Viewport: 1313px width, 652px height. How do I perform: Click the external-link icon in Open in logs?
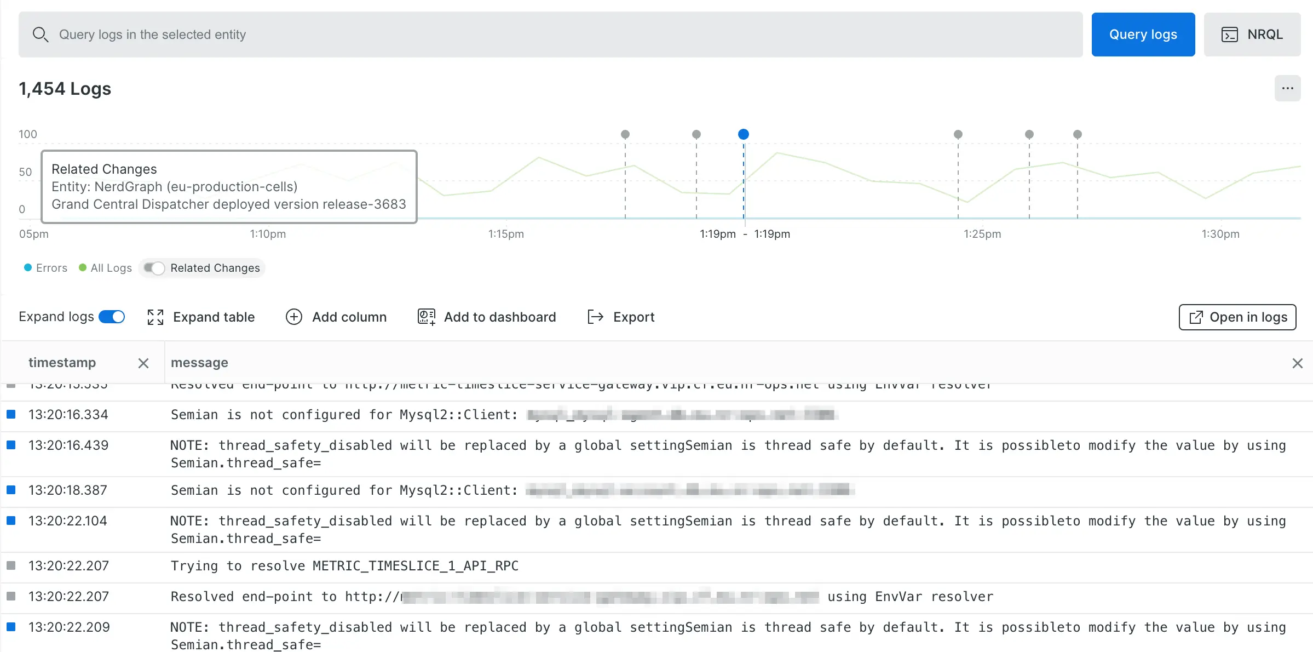(x=1196, y=317)
